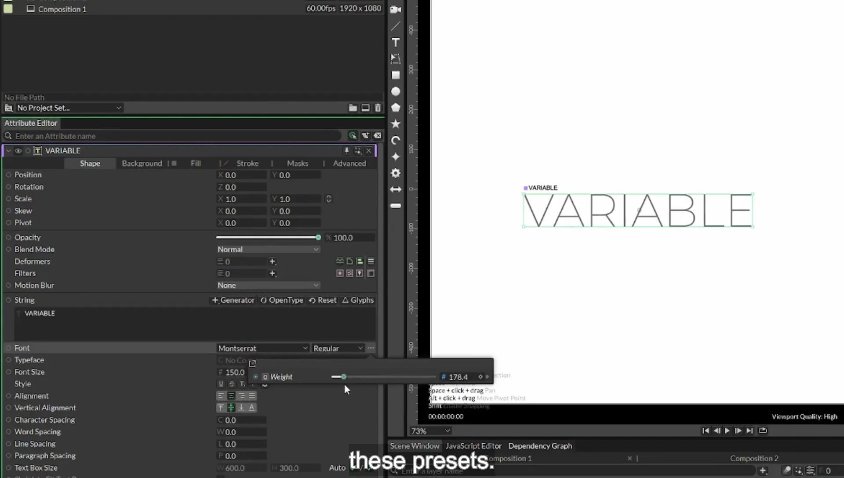Switch to the Fill tab
The height and width of the screenshot is (478, 844).
pyautogui.click(x=196, y=163)
